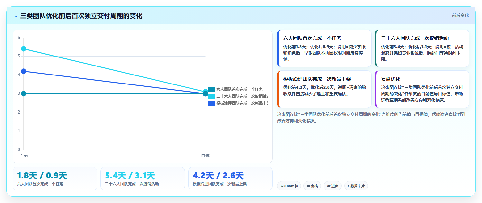The height and width of the screenshot is (203, 482).
Task: Click the legend label 模板治理团队完成一次新品上架
Action: click(x=243, y=103)
